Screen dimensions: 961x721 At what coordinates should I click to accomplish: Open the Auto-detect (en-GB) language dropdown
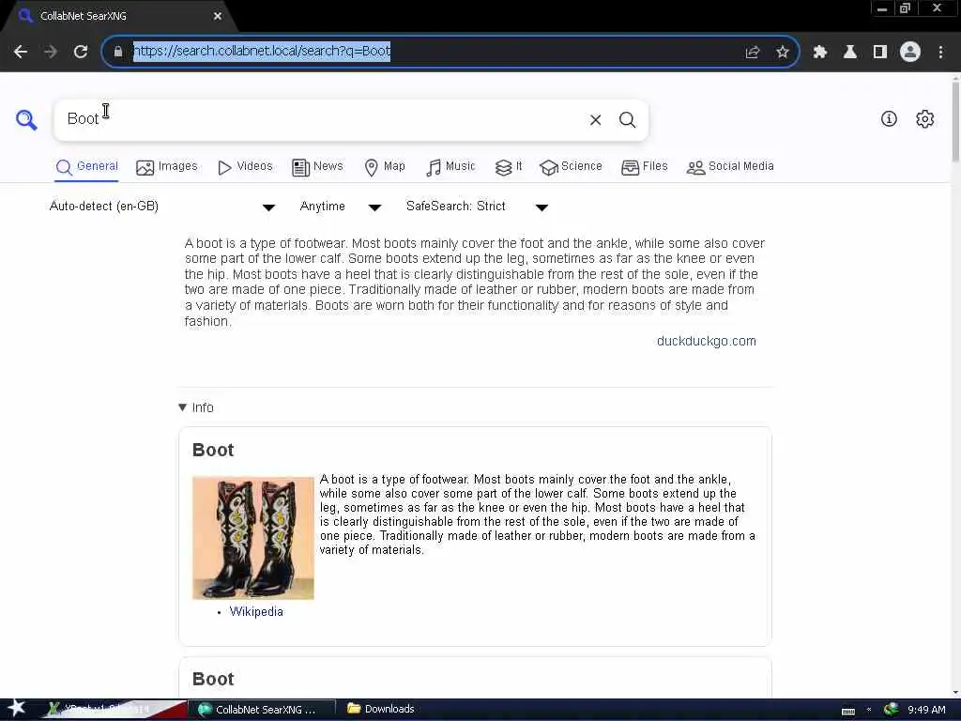click(x=162, y=207)
